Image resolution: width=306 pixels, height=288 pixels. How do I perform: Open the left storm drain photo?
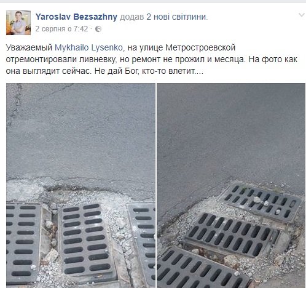(80, 185)
